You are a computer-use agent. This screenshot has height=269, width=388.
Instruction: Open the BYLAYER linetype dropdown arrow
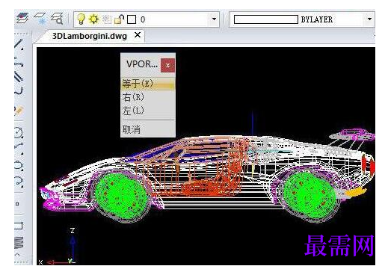click(x=369, y=19)
